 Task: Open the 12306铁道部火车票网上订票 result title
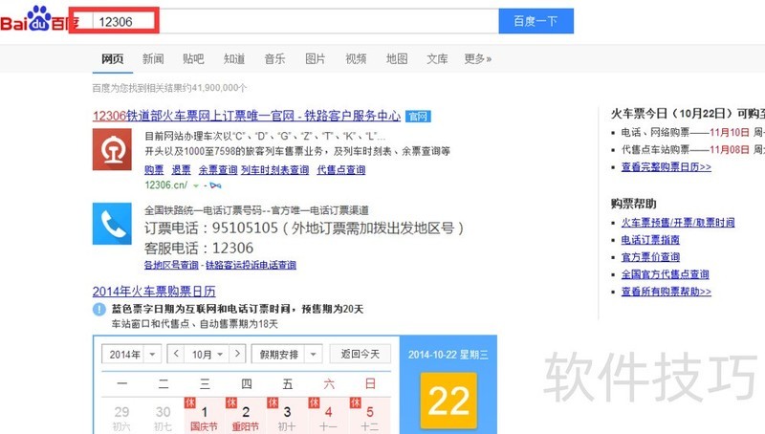[x=247, y=116]
